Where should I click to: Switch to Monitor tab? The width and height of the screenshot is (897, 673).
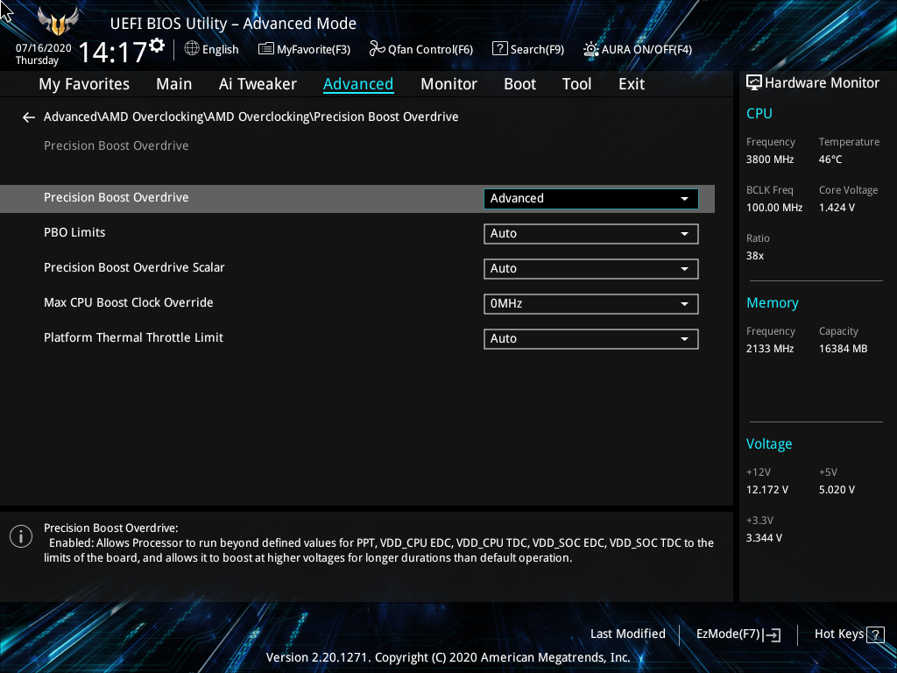point(448,84)
